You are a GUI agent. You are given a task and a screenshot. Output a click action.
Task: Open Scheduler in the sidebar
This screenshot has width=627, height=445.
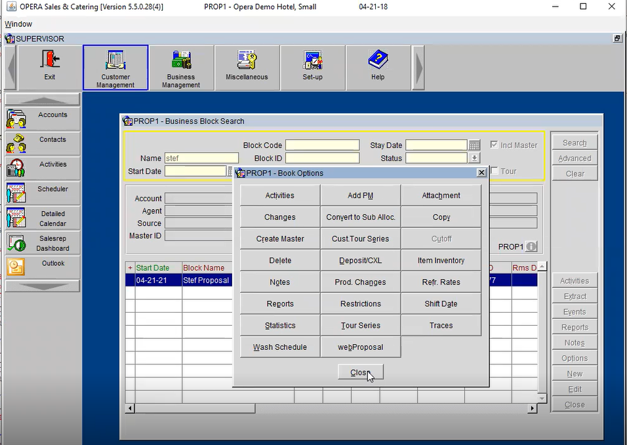pyautogui.click(x=43, y=193)
